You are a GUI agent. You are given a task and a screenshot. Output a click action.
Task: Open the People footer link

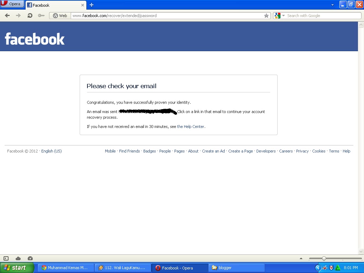[165, 151]
